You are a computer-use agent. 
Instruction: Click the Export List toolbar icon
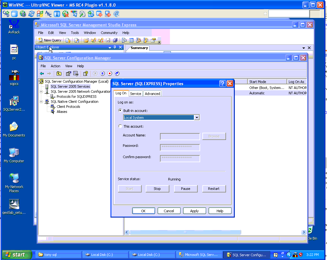click(x=76, y=74)
